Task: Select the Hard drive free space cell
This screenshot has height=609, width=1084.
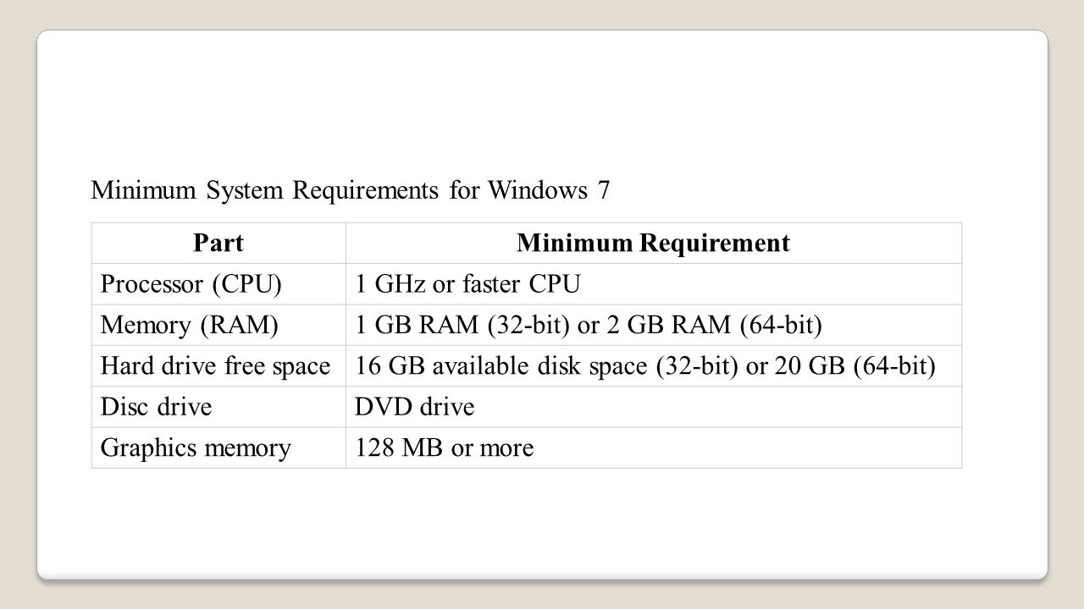Action: click(x=218, y=366)
